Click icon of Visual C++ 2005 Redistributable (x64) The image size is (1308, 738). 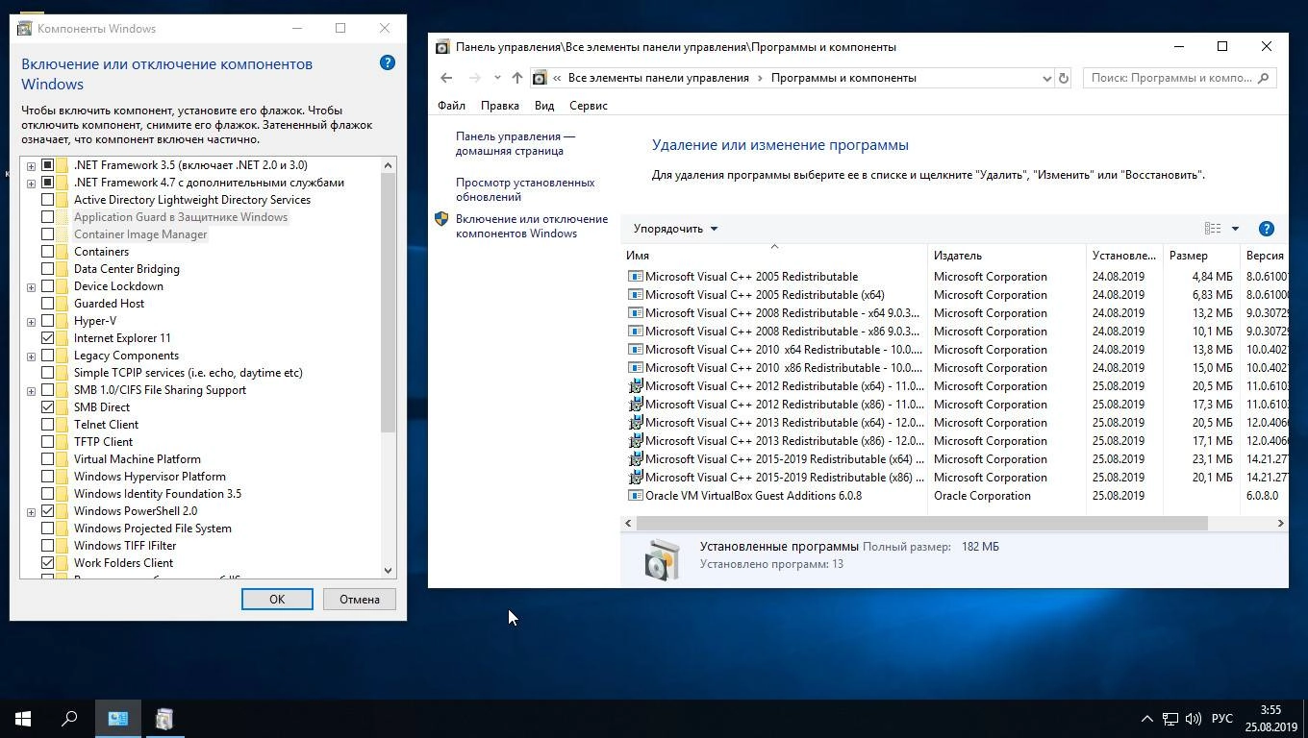coord(635,295)
